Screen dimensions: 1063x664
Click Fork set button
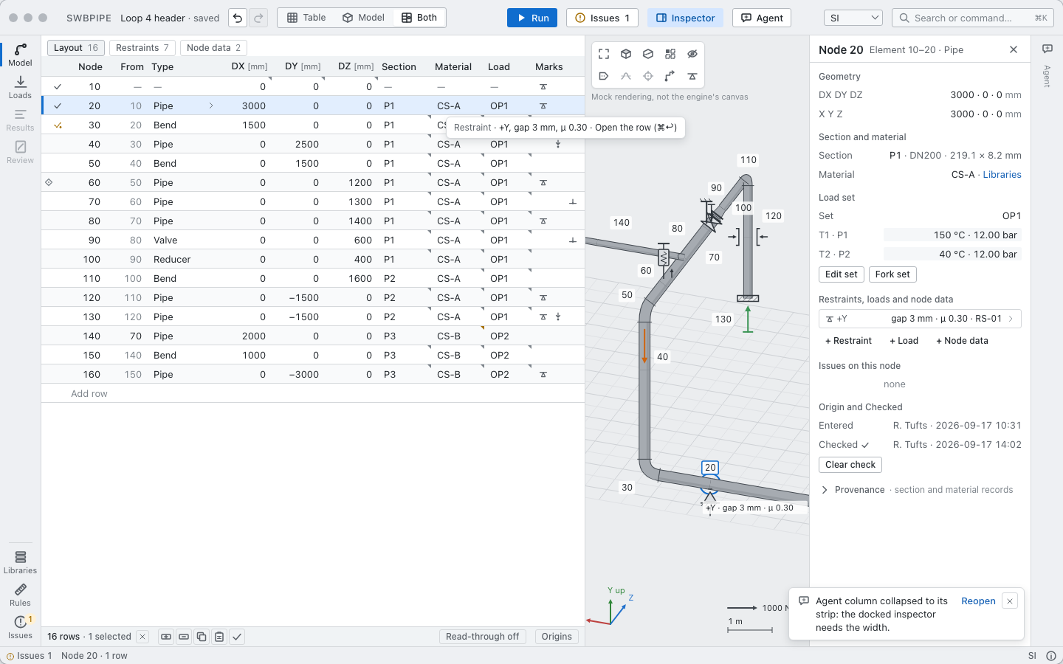click(892, 274)
